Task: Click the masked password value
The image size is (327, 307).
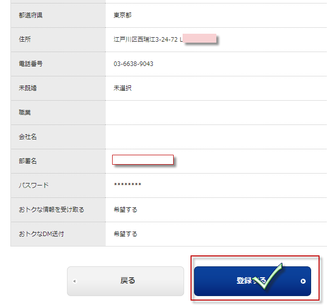Action: coord(128,184)
